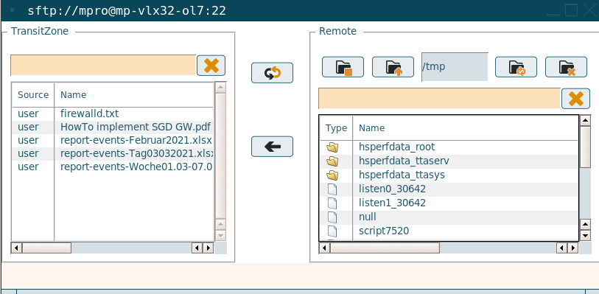Click the folder icon next to hsperfdata_root
Viewport: 599px width, 294px height.
332,147
